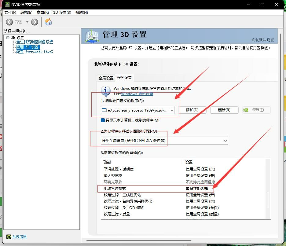Click the settings list vertical scrollbar

point(268,199)
